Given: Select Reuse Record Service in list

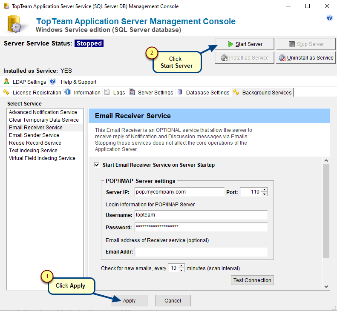Looking at the screenshot, I should tap(45, 143).
